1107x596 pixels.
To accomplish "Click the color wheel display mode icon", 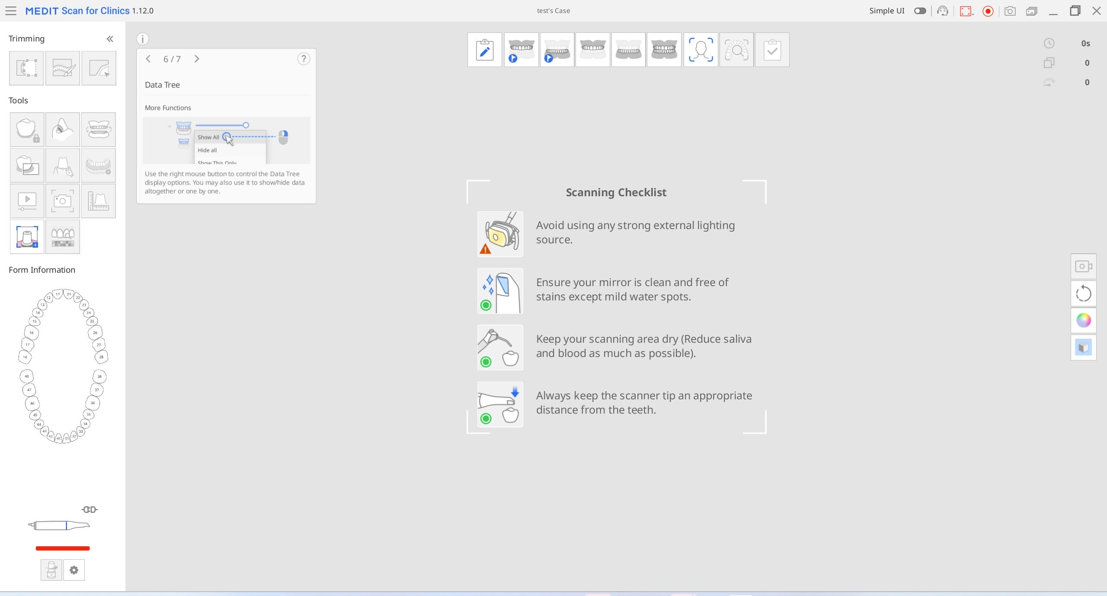I will (1083, 320).
